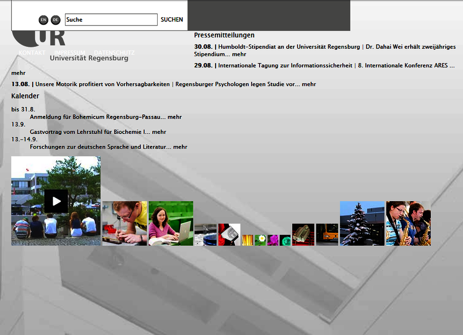The height and width of the screenshot is (335, 463).
Task: Select the white flower small thumbnail
Action: point(261,240)
